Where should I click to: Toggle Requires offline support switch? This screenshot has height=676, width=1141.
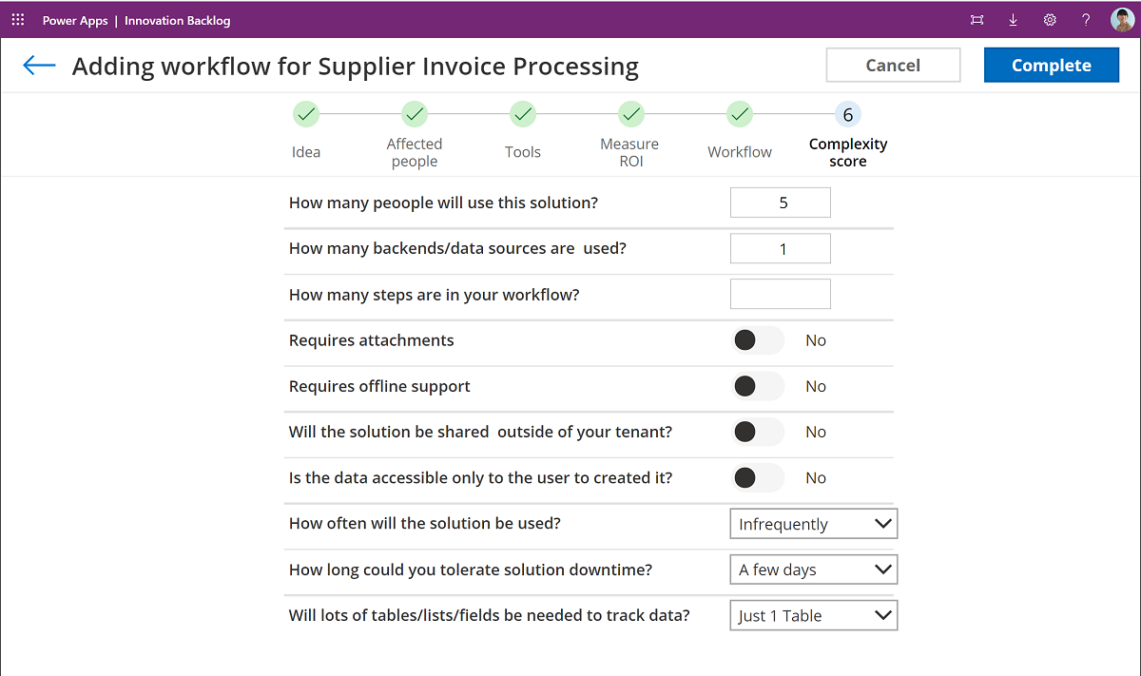point(758,386)
